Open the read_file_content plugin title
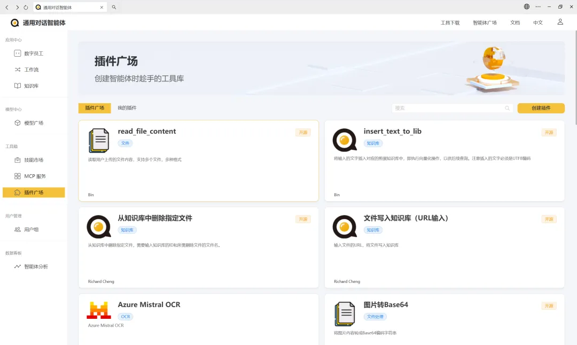577x345 pixels. tap(147, 131)
